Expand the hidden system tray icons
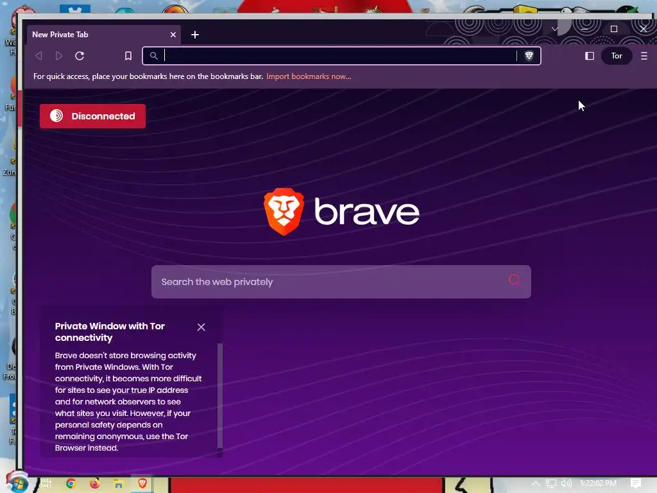Viewport: 657px width, 493px height. pyautogui.click(x=536, y=483)
